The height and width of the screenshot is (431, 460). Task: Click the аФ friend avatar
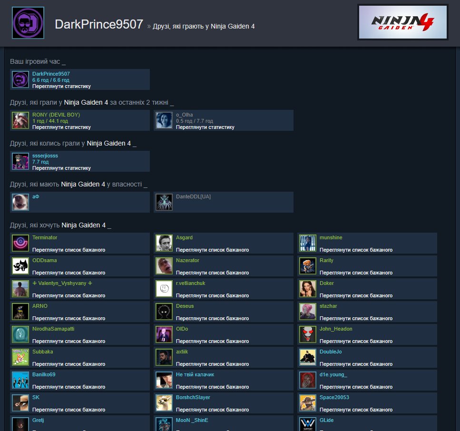[x=20, y=202]
